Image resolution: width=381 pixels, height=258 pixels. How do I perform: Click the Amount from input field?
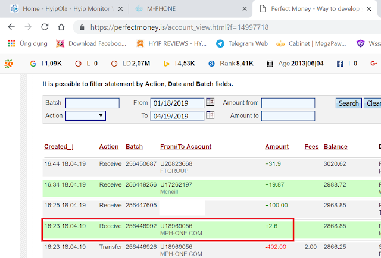(288, 103)
